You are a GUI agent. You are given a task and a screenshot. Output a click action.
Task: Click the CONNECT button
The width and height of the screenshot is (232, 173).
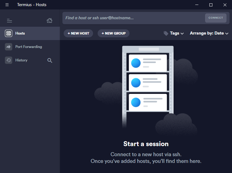pos(215,18)
